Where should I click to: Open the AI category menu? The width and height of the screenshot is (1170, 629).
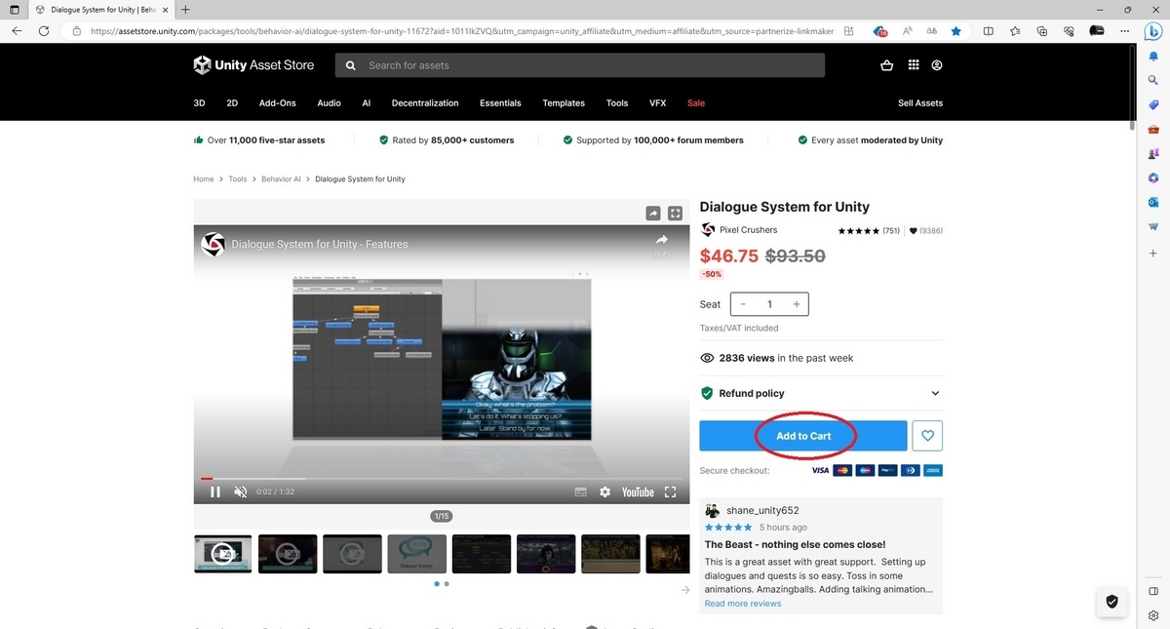[367, 103]
